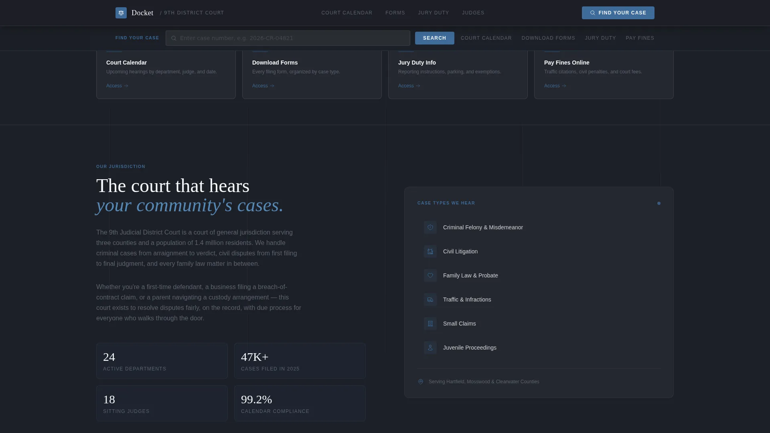The height and width of the screenshot is (433, 770).
Task: Select Criminal Felony & Misdemeanor case type
Action: 539,227
